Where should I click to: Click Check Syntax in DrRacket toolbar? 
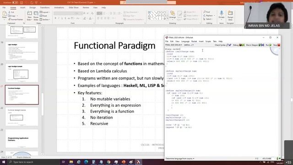[x=223, y=45]
